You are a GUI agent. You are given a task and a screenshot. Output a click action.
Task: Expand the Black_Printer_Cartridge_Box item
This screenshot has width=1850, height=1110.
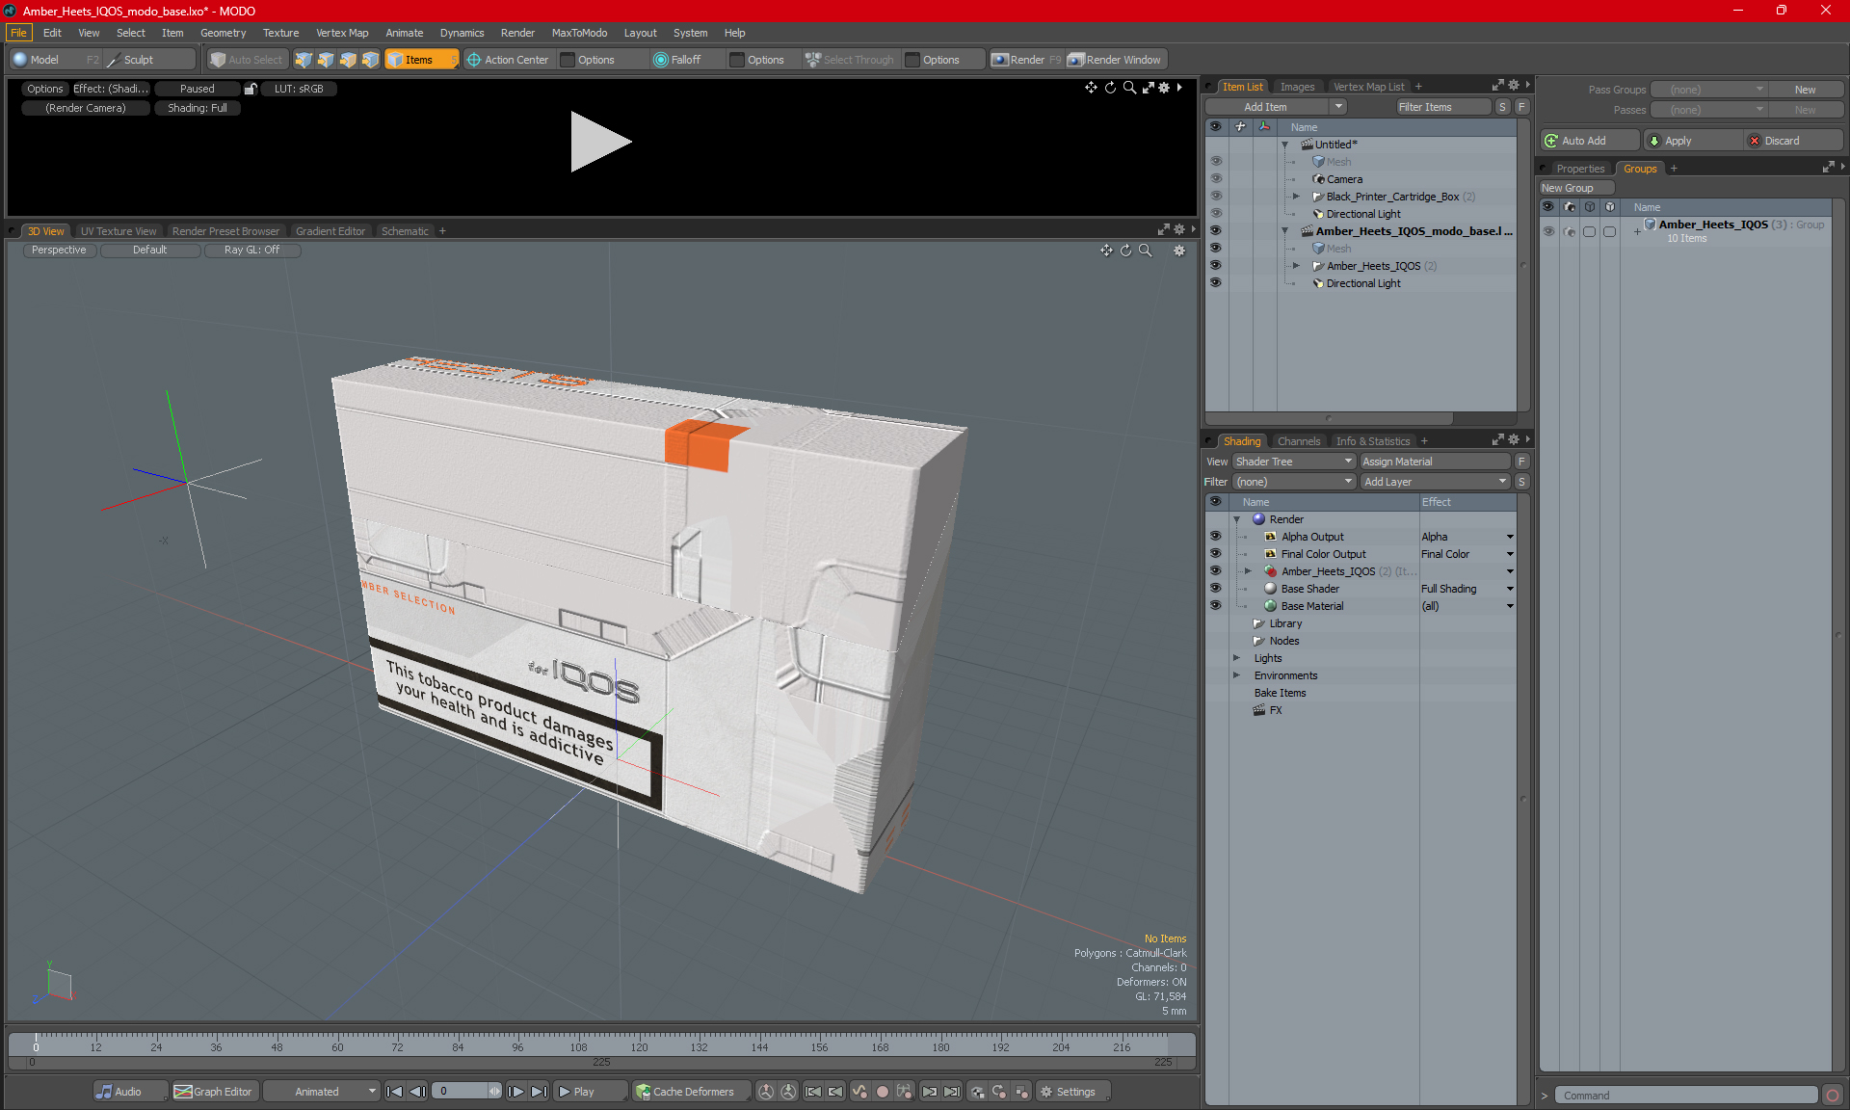click(1296, 197)
